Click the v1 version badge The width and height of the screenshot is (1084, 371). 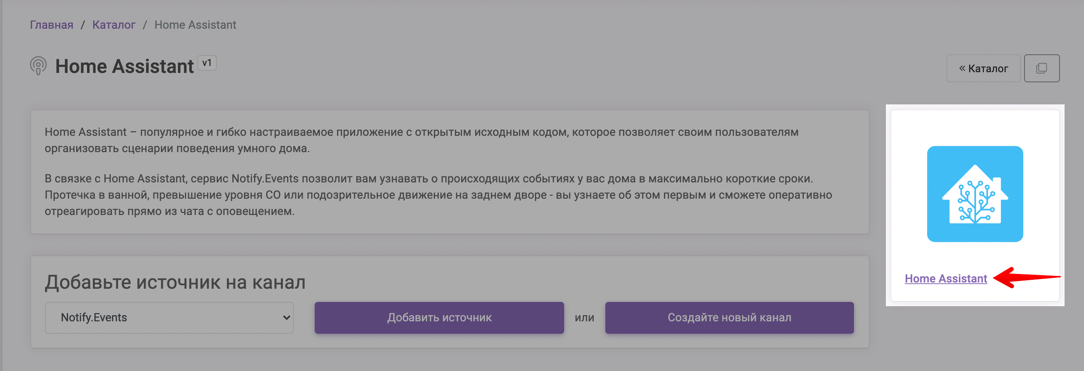click(207, 63)
